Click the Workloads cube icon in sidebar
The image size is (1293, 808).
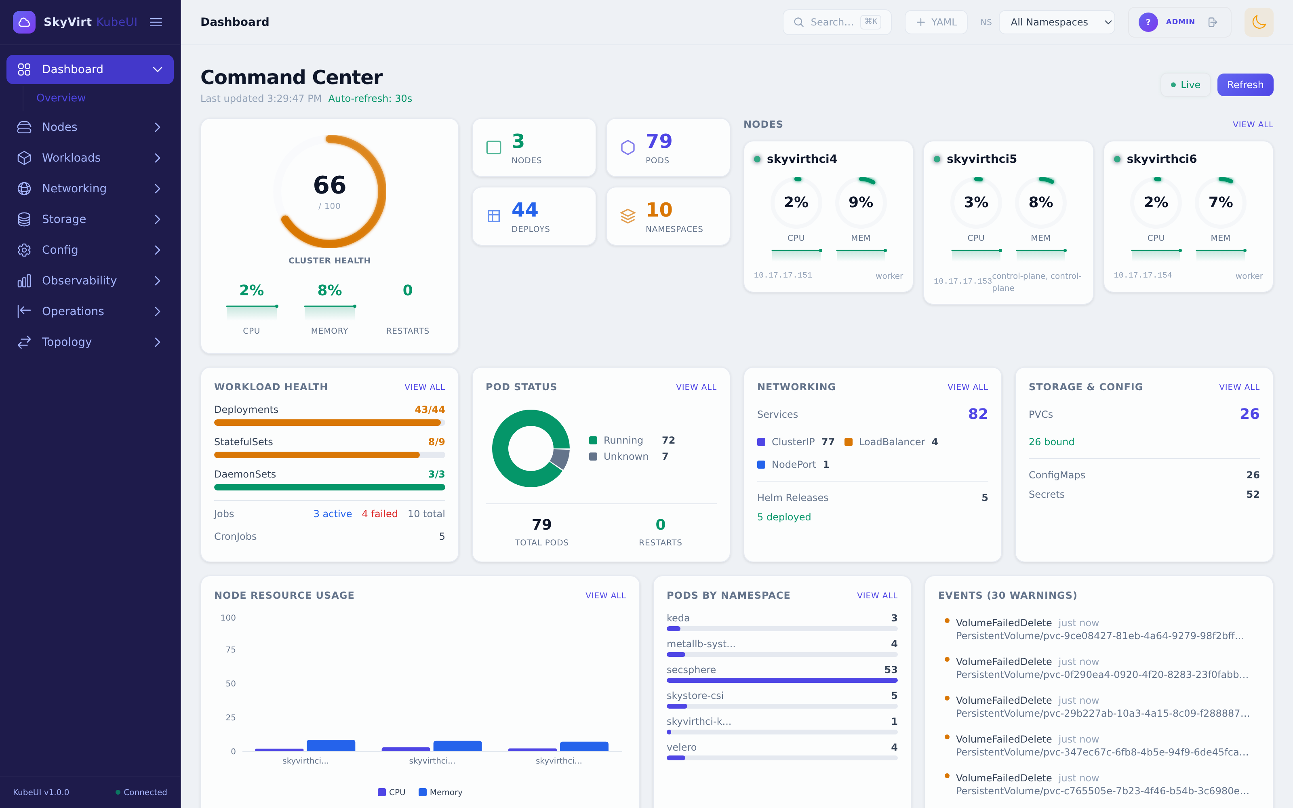pyautogui.click(x=24, y=158)
